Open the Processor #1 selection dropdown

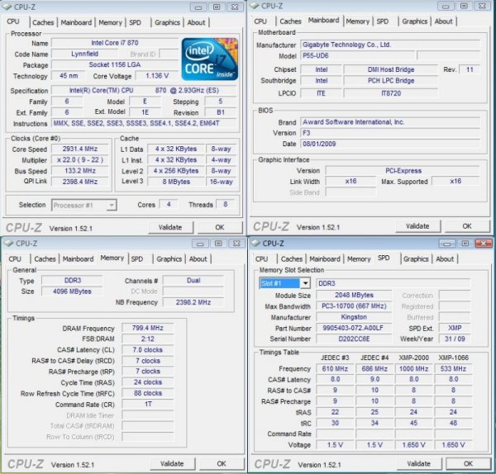point(112,206)
